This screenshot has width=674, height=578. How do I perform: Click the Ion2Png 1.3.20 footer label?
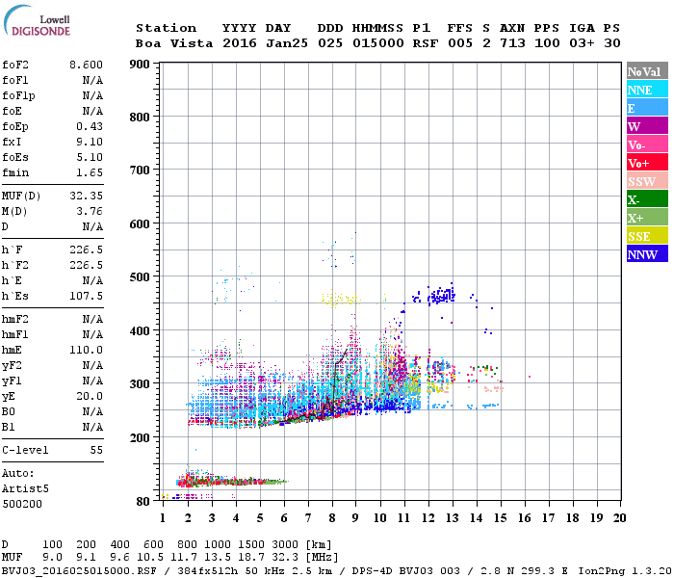coord(626,571)
